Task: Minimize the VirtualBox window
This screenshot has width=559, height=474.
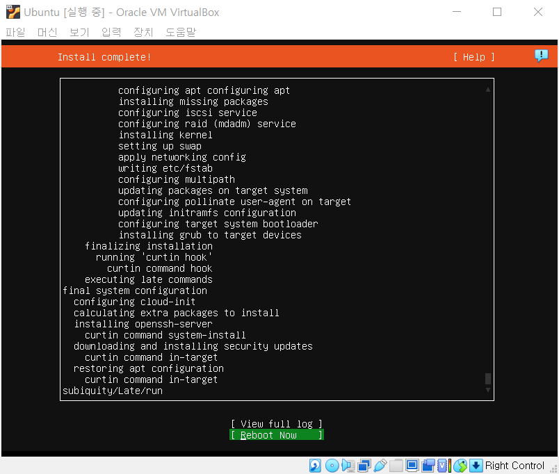Action: pos(457,12)
